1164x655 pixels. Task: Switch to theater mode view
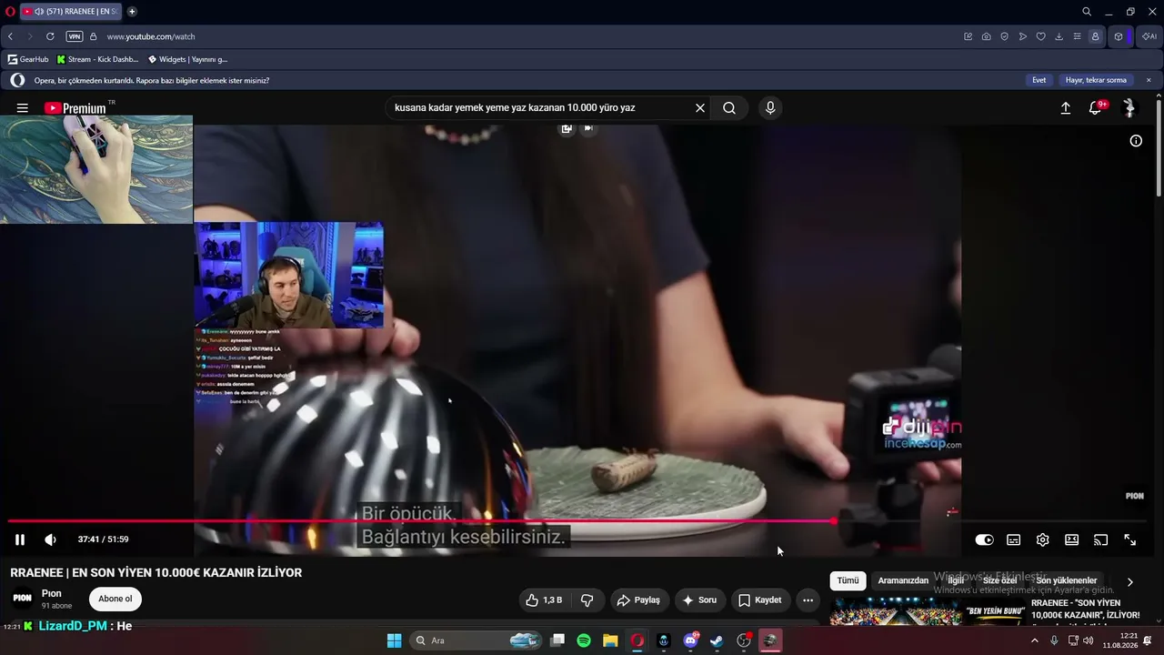1071,539
